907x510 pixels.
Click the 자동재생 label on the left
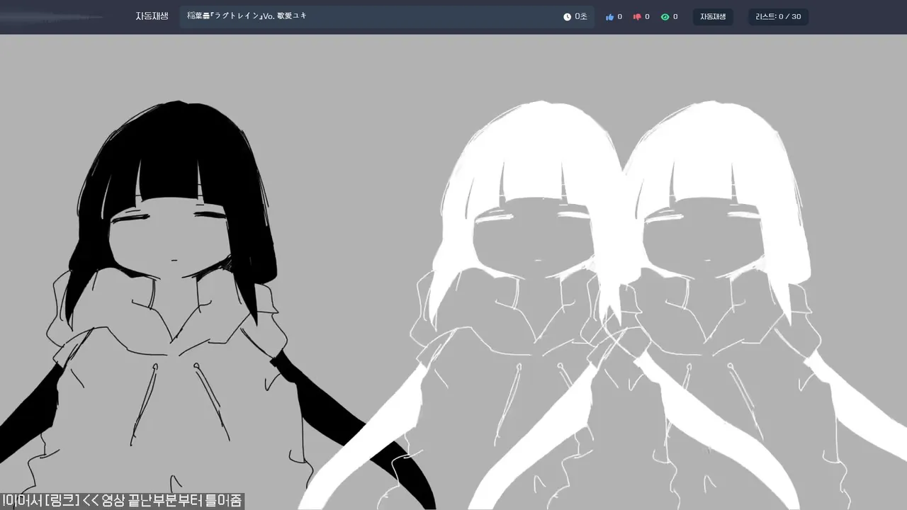(x=152, y=16)
